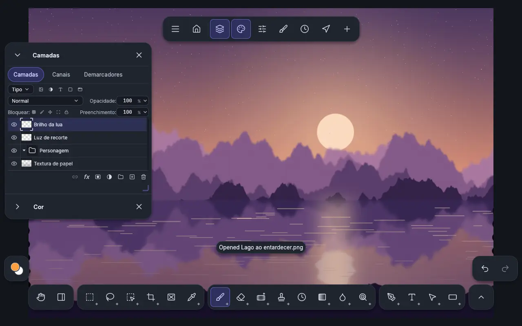
Task: Hide the Textura de papel layer
Action: [x=14, y=164]
